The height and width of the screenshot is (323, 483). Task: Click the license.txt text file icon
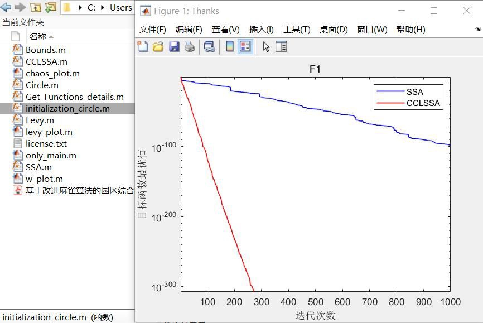pyautogui.click(x=17, y=143)
